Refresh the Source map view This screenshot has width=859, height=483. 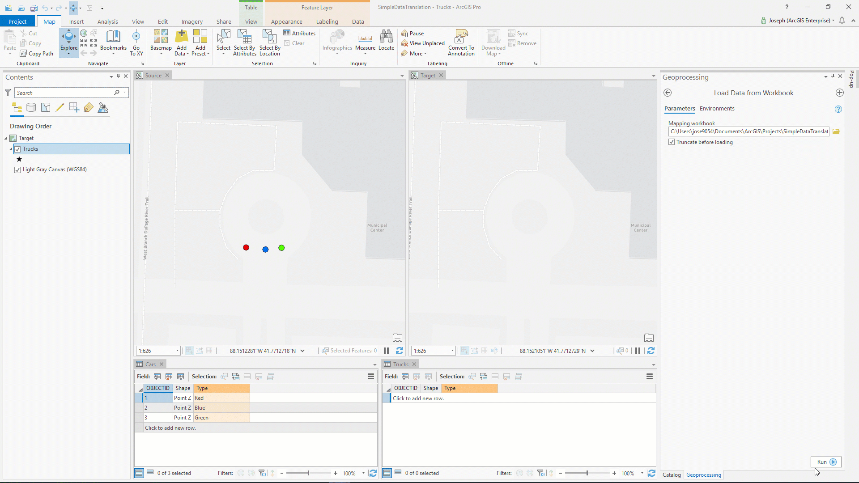(x=400, y=351)
